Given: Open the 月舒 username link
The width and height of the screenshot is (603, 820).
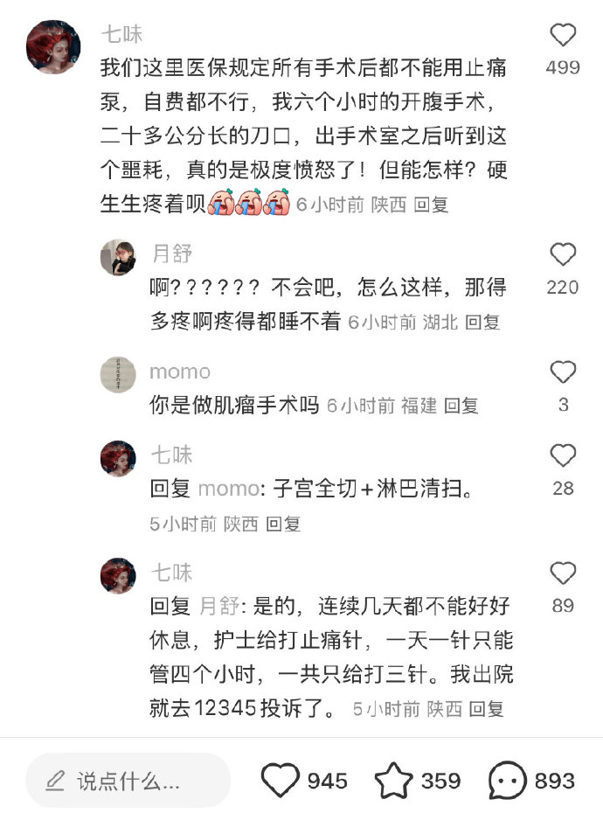Looking at the screenshot, I should coord(172,254).
